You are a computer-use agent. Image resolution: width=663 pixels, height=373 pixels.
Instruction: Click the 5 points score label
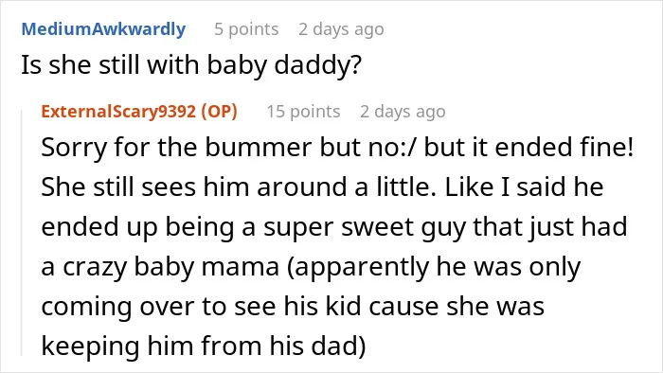246,29
